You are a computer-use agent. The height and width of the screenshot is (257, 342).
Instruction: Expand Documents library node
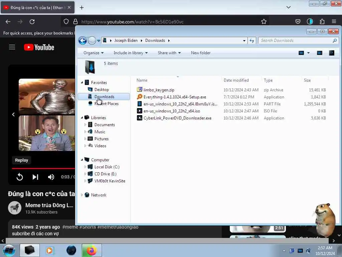click(x=85, y=124)
